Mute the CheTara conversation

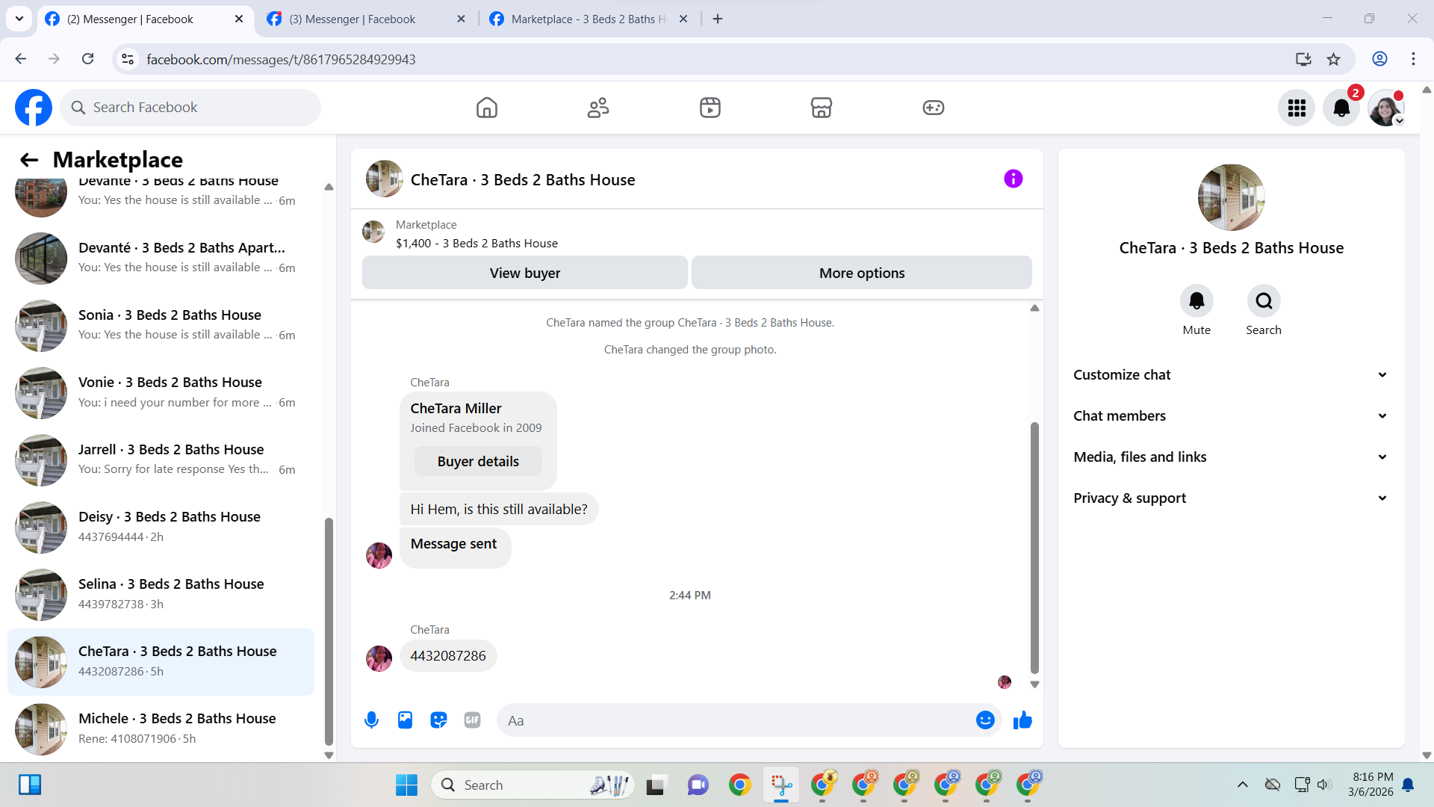pyautogui.click(x=1196, y=301)
